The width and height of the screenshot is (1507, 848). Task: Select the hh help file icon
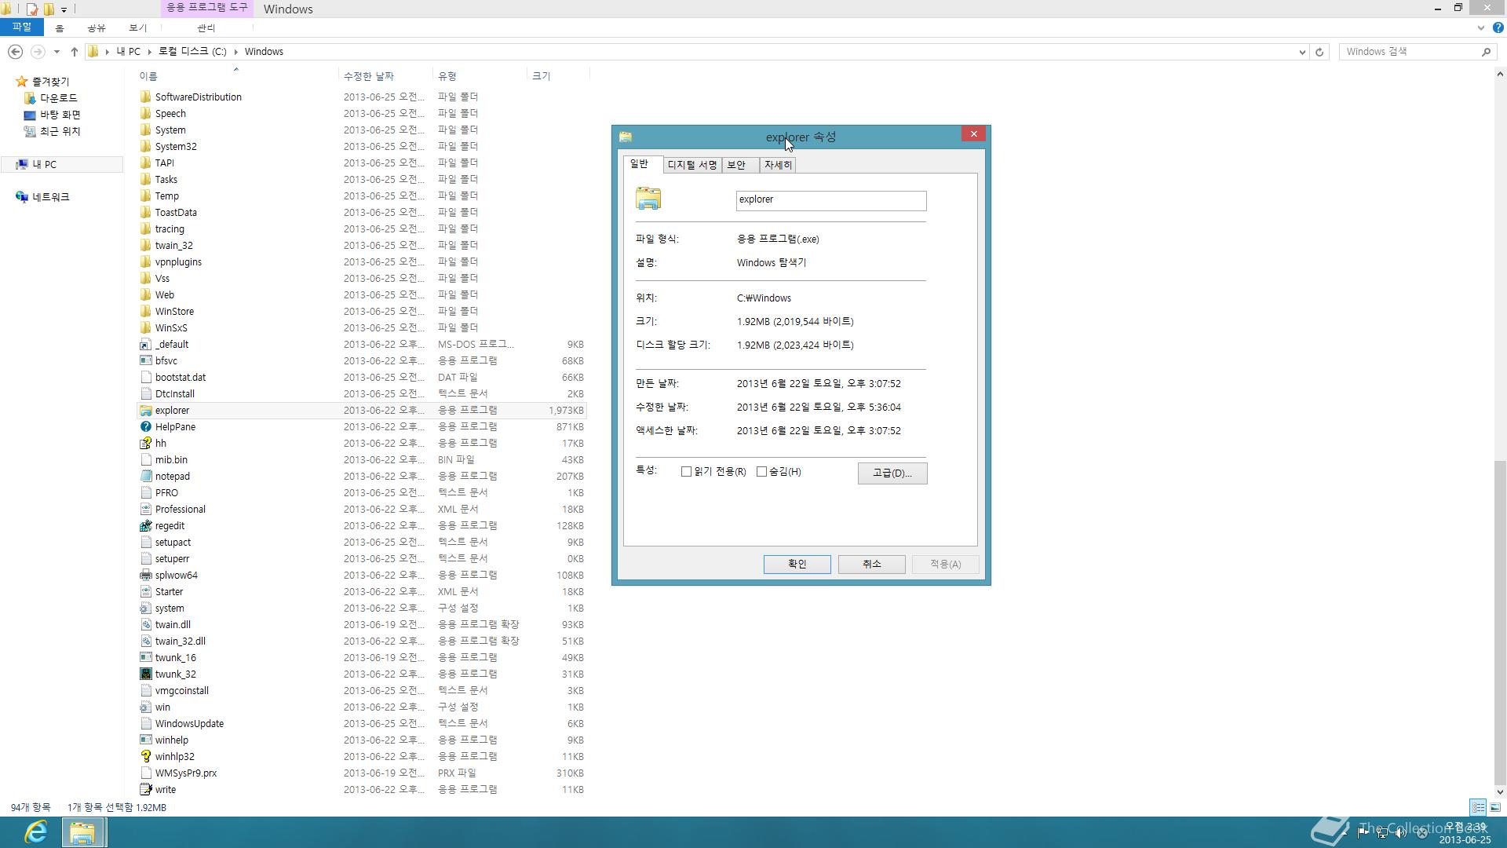coord(145,444)
